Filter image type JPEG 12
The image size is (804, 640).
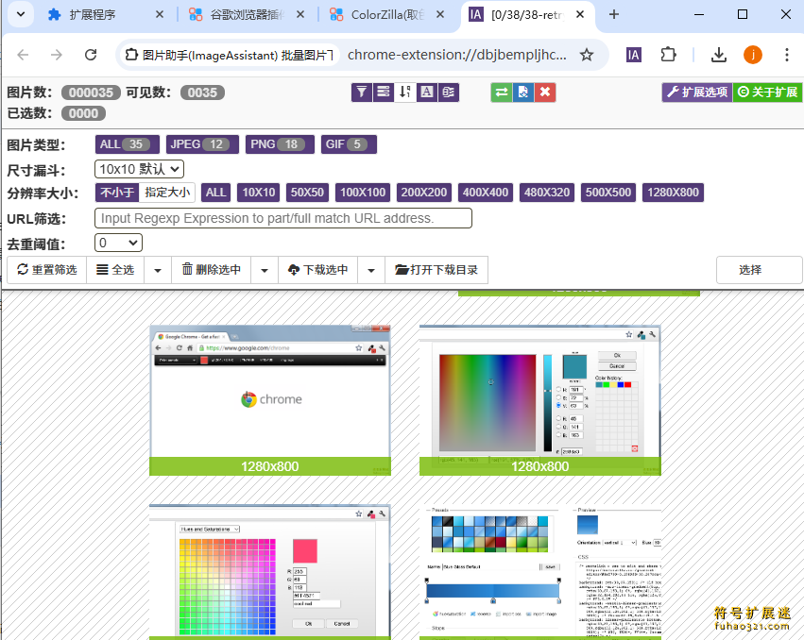click(x=202, y=144)
